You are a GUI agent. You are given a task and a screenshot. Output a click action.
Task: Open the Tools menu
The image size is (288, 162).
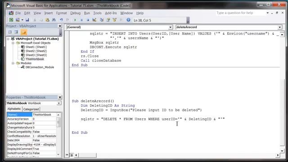pos(97,13)
